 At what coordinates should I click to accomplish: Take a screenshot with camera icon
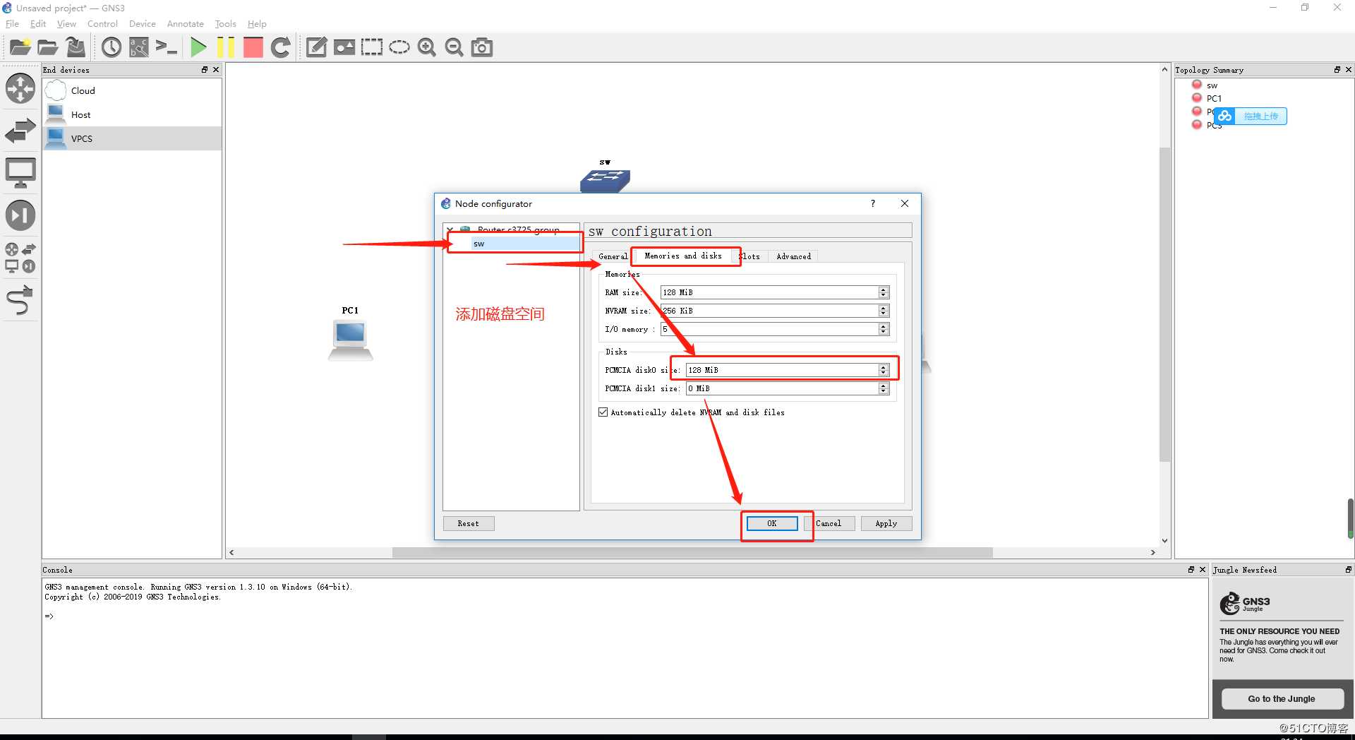click(x=482, y=47)
